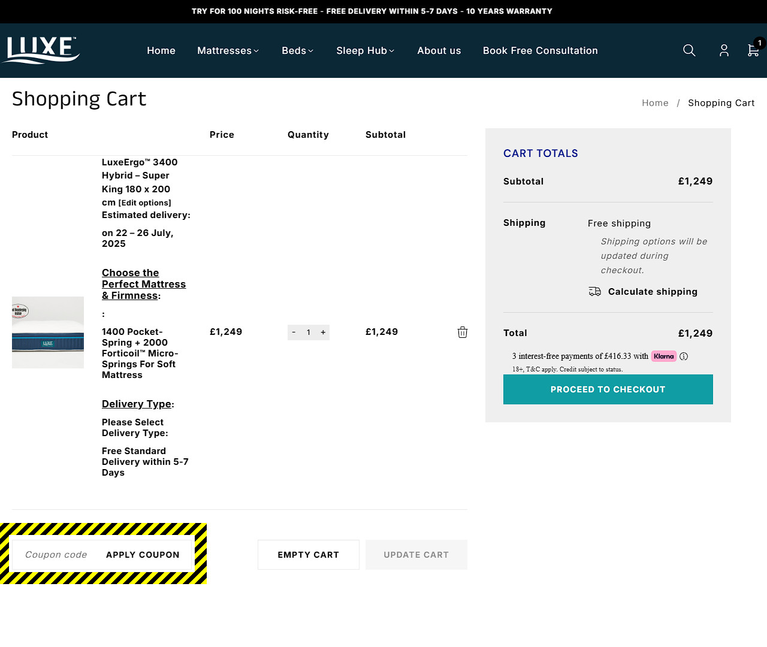Click the Cart Totals heading
Viewport: 767px width, 647px height.
[x=540, y=153]
